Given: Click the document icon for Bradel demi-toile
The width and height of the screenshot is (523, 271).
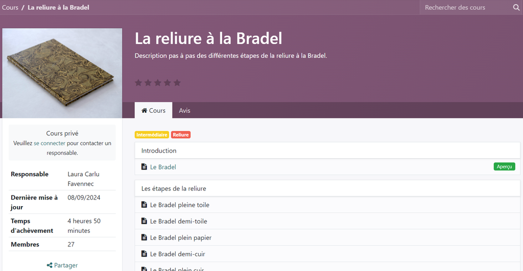Looking at the screenshot, I should point(144,221).
